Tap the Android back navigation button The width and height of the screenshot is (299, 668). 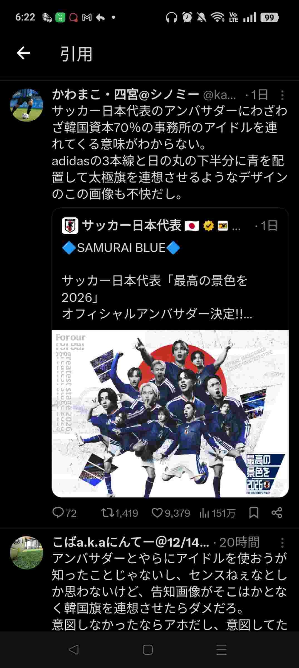click(73, 650)
